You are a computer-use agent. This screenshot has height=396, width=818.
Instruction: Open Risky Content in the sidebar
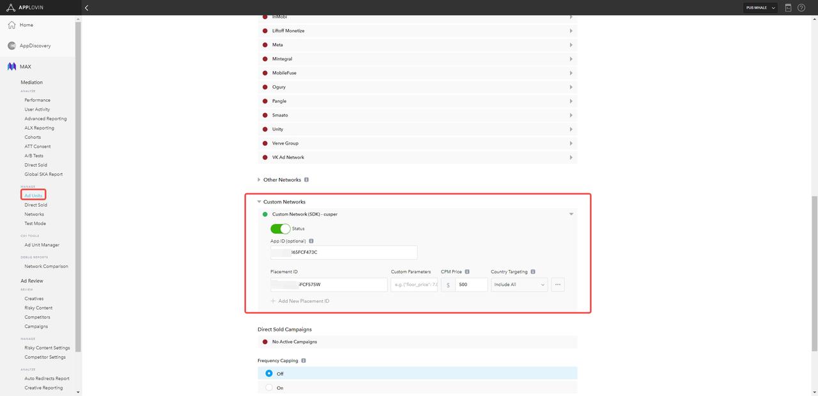click(x=38, y=308)
